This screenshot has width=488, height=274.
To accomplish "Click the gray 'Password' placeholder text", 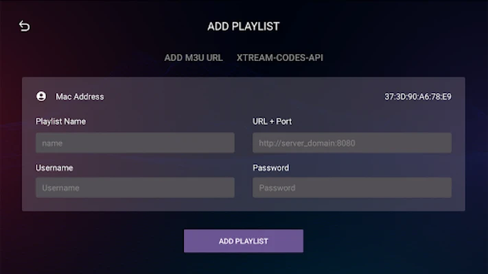I will click(277, 188).
